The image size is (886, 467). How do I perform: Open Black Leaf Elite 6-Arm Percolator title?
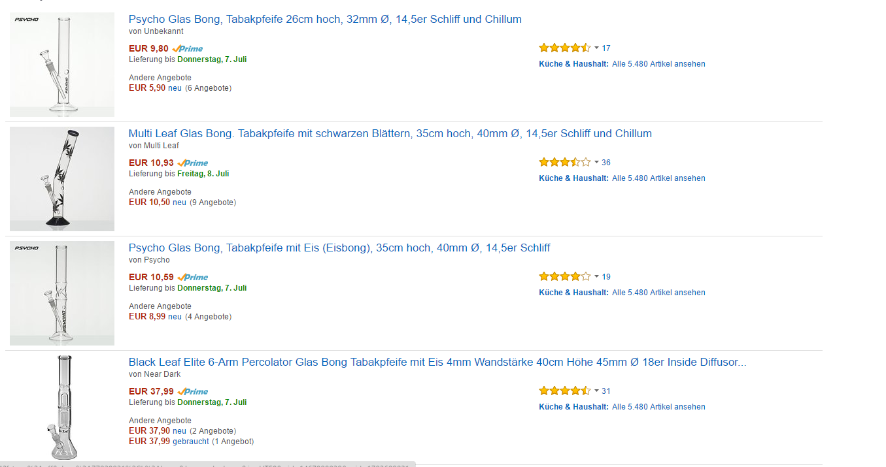coord(437,362)
